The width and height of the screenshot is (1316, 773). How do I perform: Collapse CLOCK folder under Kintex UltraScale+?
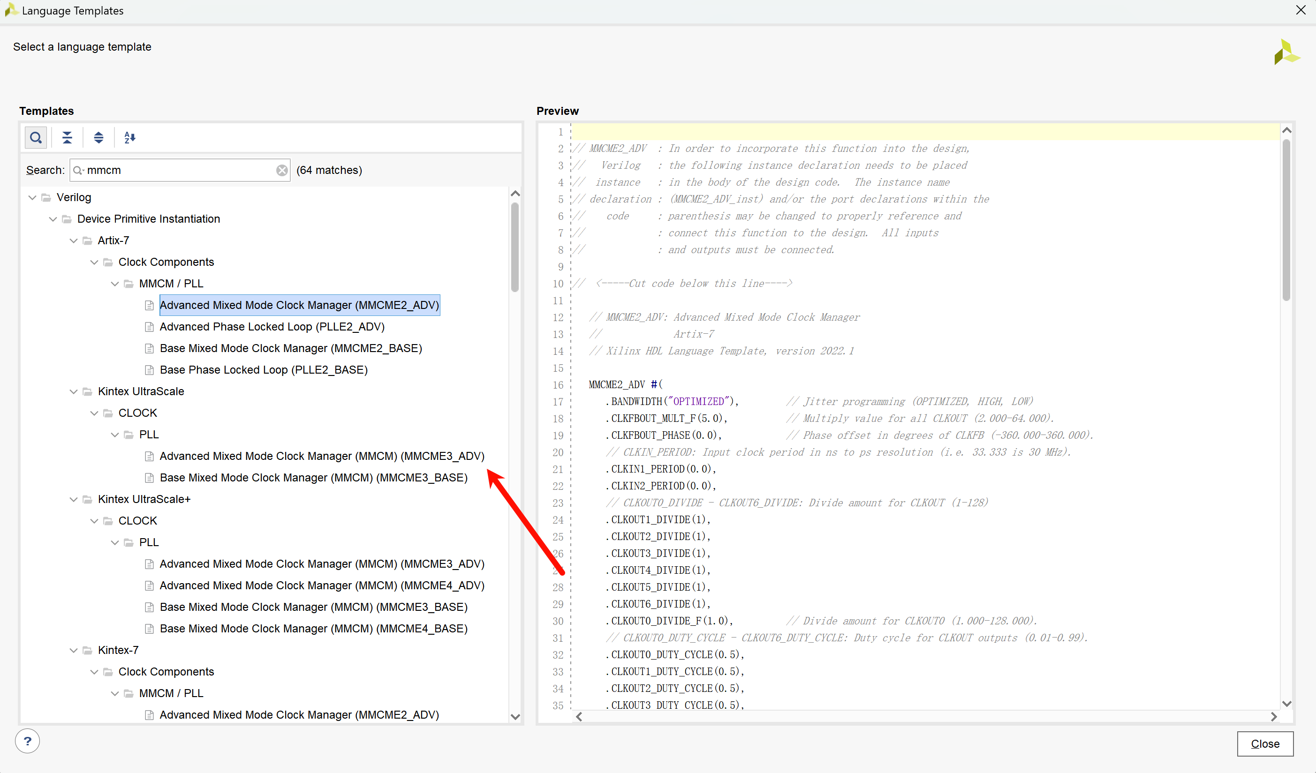[94, 521]
